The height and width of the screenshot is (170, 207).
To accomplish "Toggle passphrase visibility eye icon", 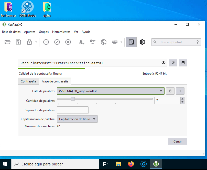I will (x=164, y=63).
